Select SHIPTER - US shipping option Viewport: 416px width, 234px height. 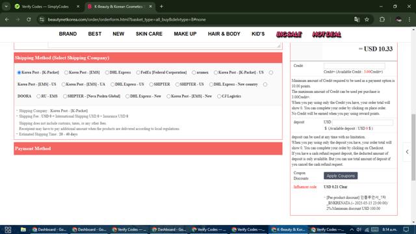[x=177, y=84]
